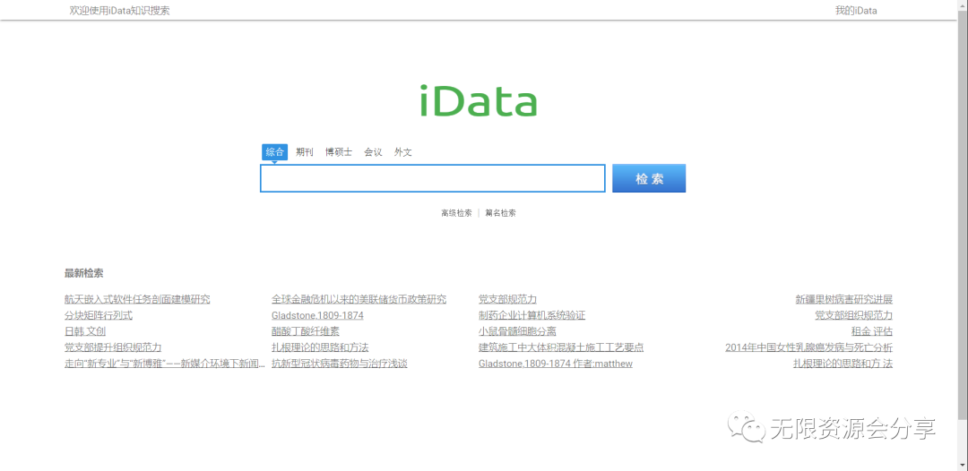The width and height of the screenshot is (968, 471).
Task: Open 我的iData account link
Action: tap(856, 11)
